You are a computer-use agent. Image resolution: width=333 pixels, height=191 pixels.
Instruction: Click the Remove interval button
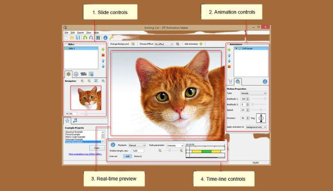[138, 156]
